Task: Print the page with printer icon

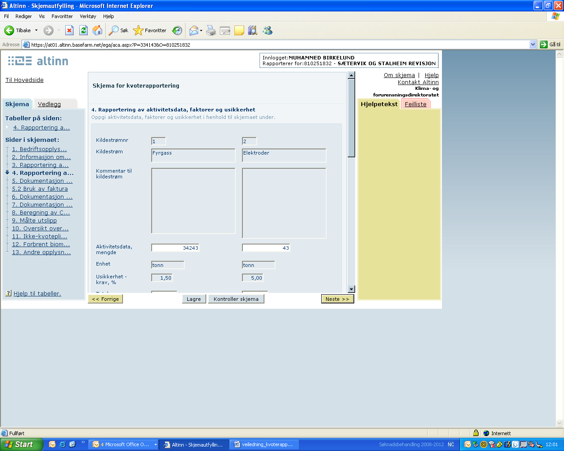Action: (x=211, y=30)
